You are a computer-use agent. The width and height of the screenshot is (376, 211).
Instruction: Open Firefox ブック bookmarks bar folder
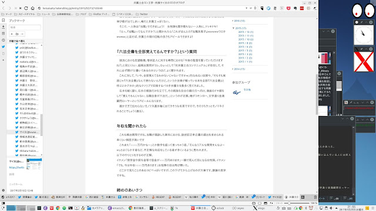pos(99,14)
